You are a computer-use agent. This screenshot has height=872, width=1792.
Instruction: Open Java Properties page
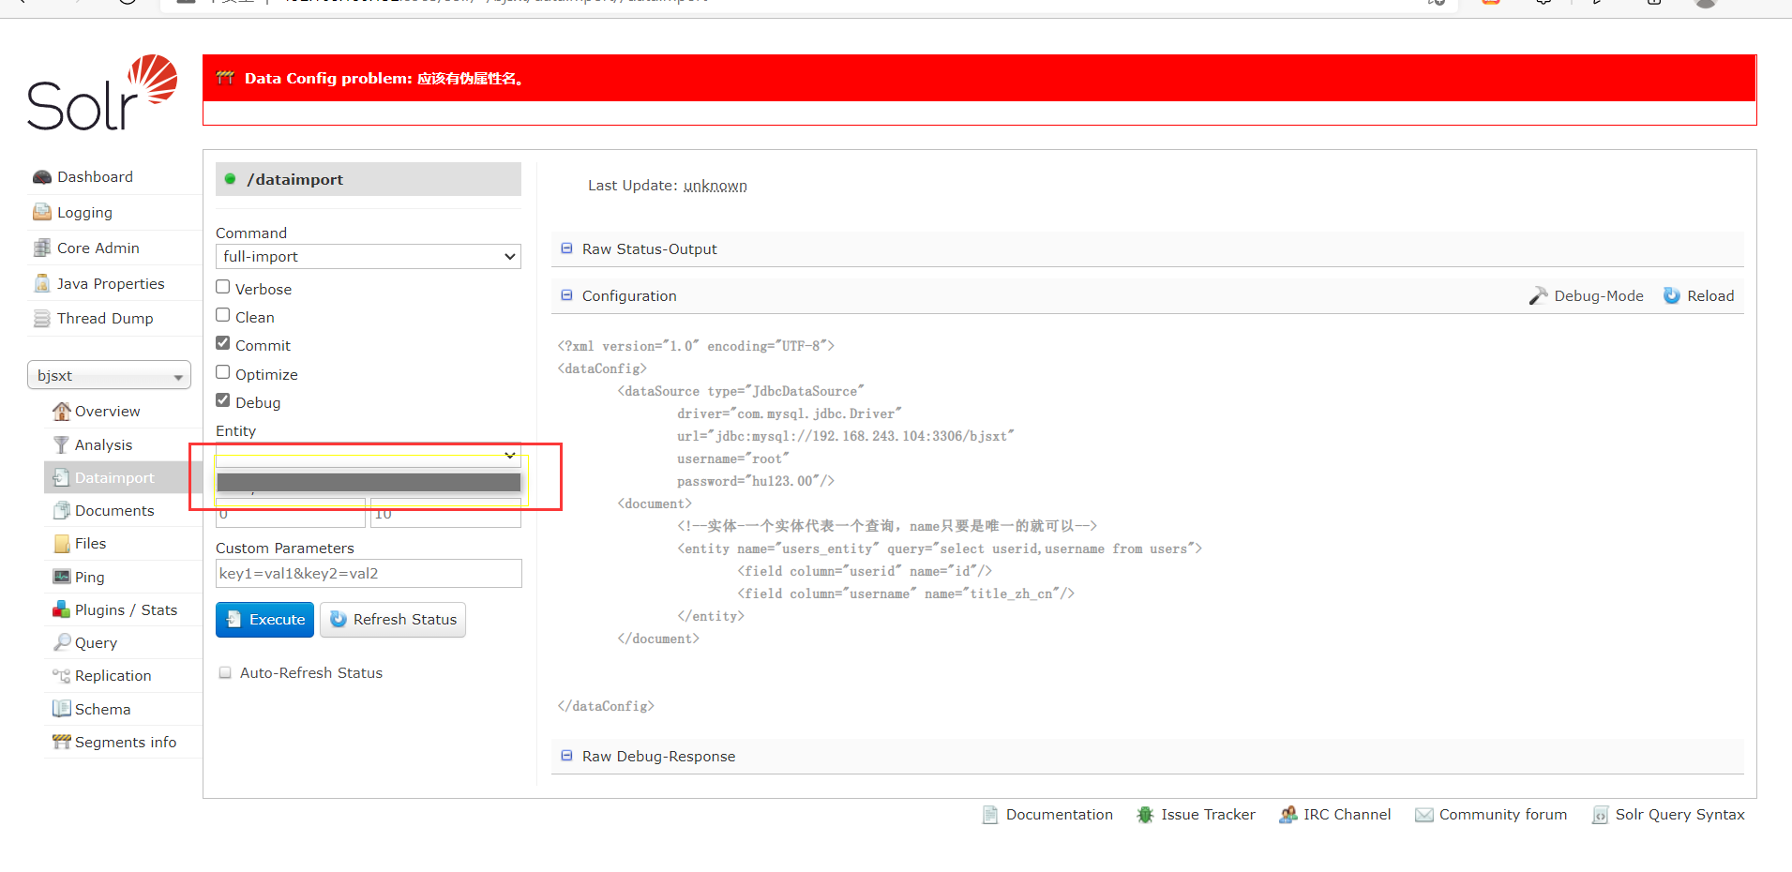tap(111, 284)
